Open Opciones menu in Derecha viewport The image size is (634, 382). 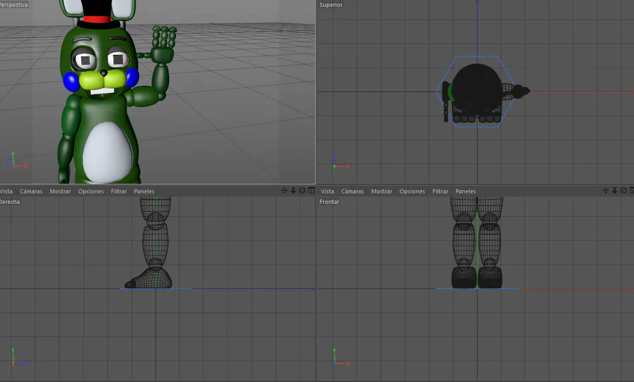(x=91, y=191)
